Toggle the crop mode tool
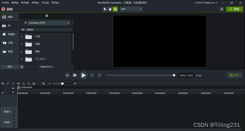 pyautogui.click(x=115, y=9)
